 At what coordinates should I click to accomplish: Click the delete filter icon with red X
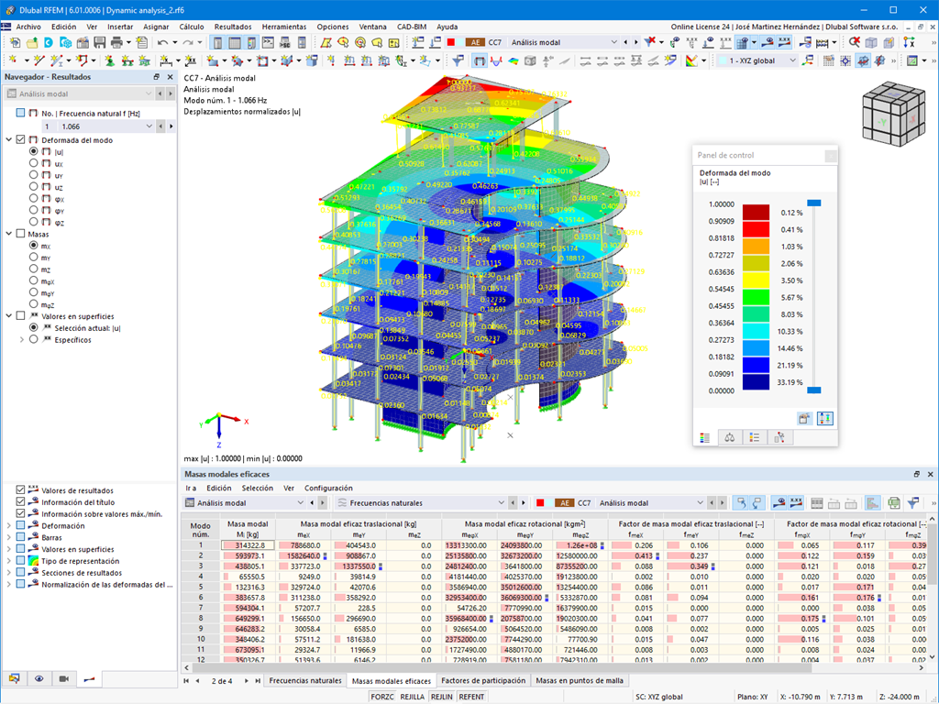coord(650,42)
